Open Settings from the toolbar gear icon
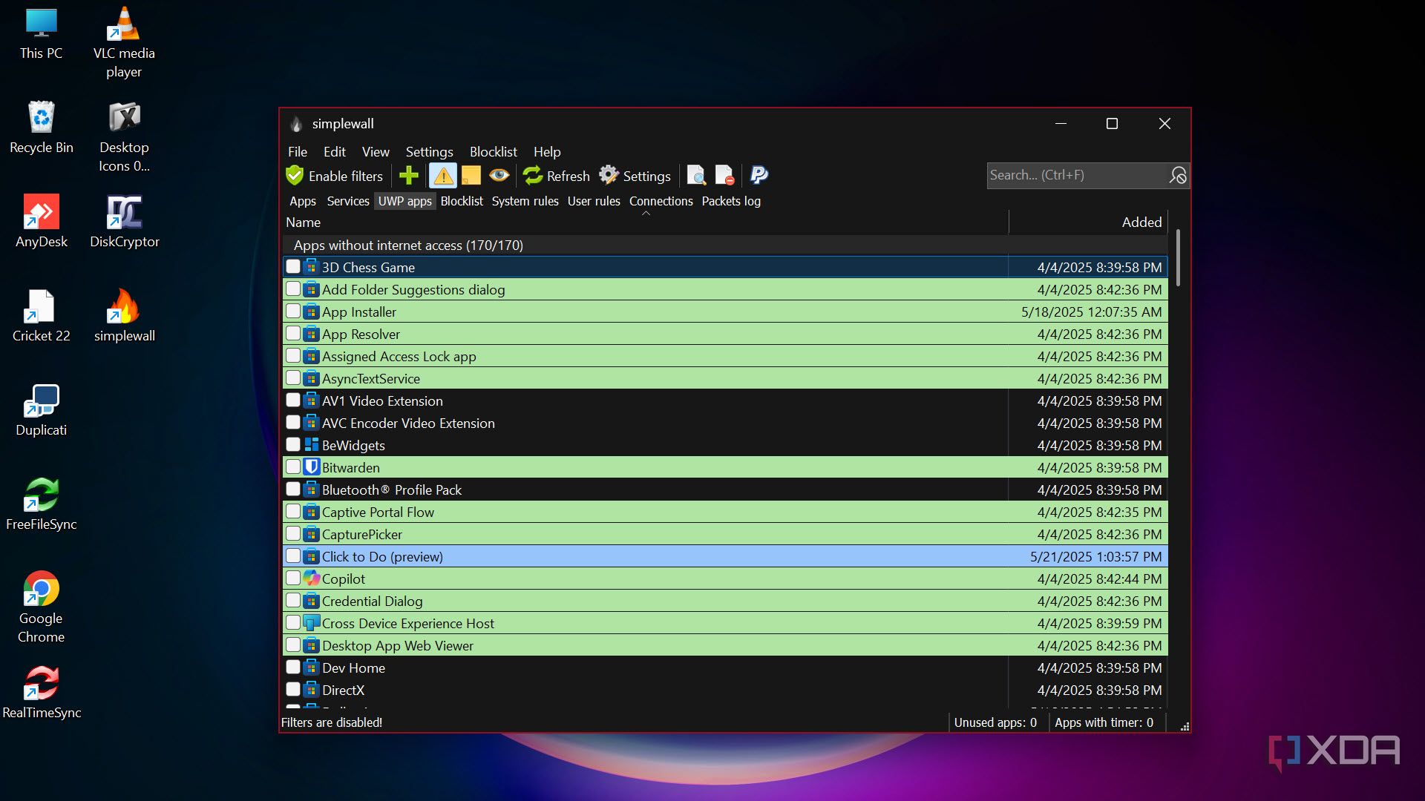1425x801 pixels. point(635,176)
